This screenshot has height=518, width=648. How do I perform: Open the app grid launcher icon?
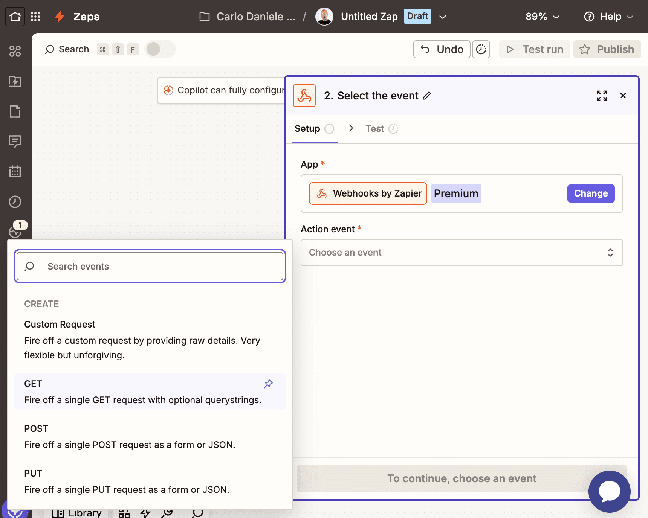(35, 16)
